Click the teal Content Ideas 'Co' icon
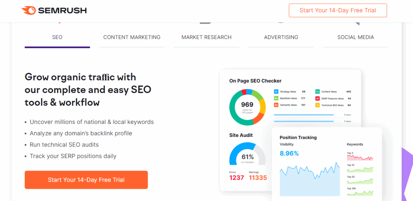This screenshot has width=413, height=201. pyautogui.click(x=317, y=92)
